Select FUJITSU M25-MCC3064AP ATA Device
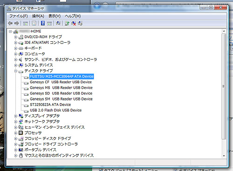The image size is (233, 171). click(x=62, y=77)
